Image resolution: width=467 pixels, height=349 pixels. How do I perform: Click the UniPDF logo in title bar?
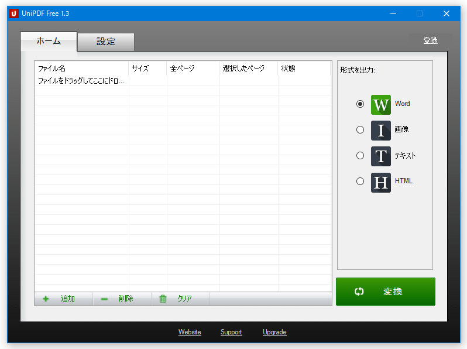13,13
